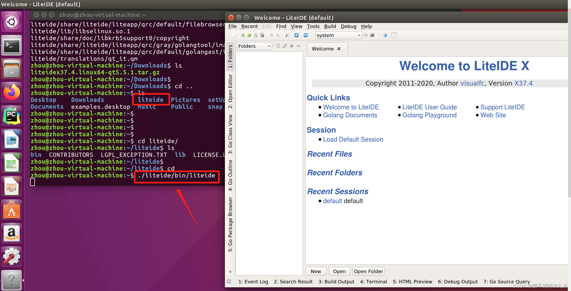The height and width of the screenshot is (291, 571).
Task: Click the blue Home welcome icon
Action: tap(296, 35)
